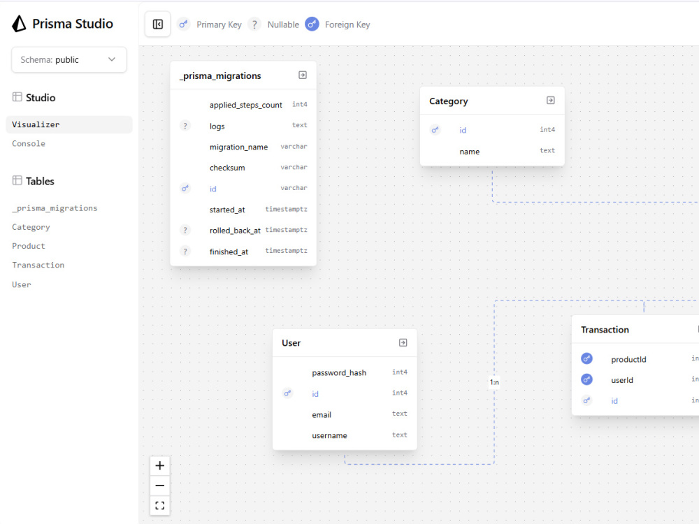Zoom in with the plus button
699x524 pixels.
[160, 465]
